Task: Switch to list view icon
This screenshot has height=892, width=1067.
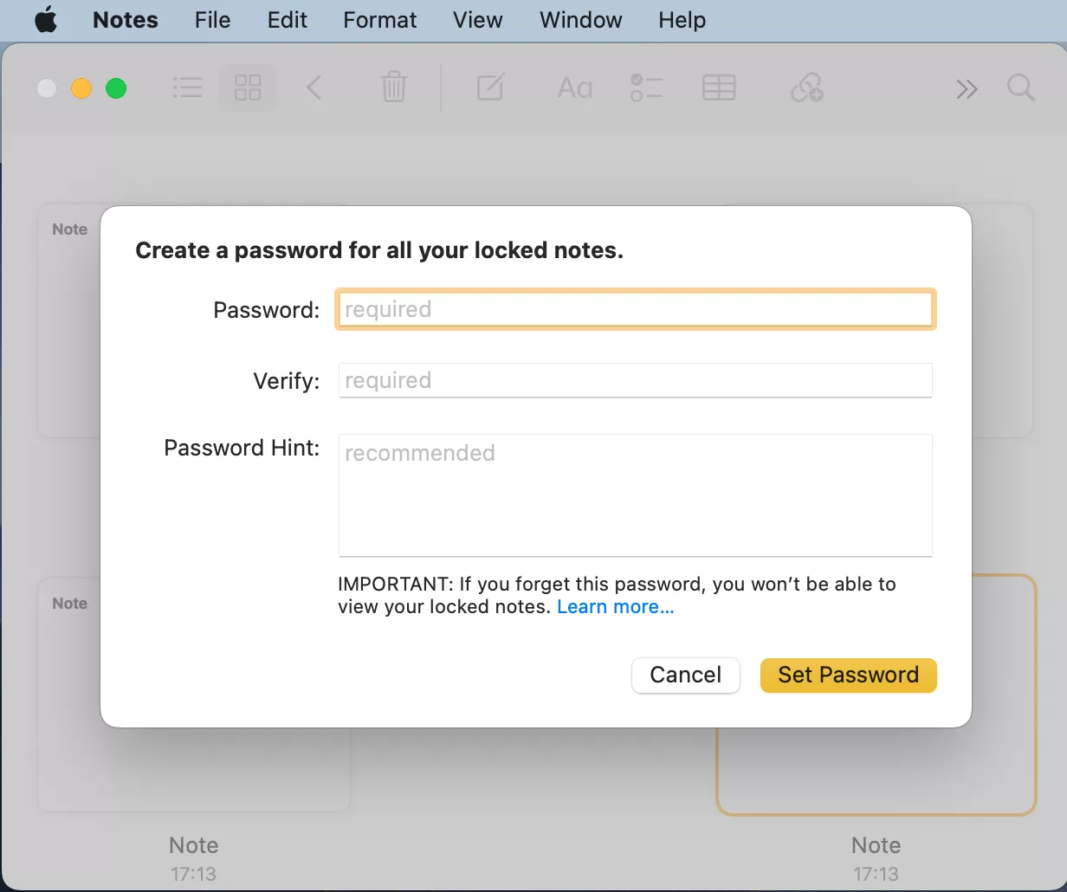Action: click(187, 87)
